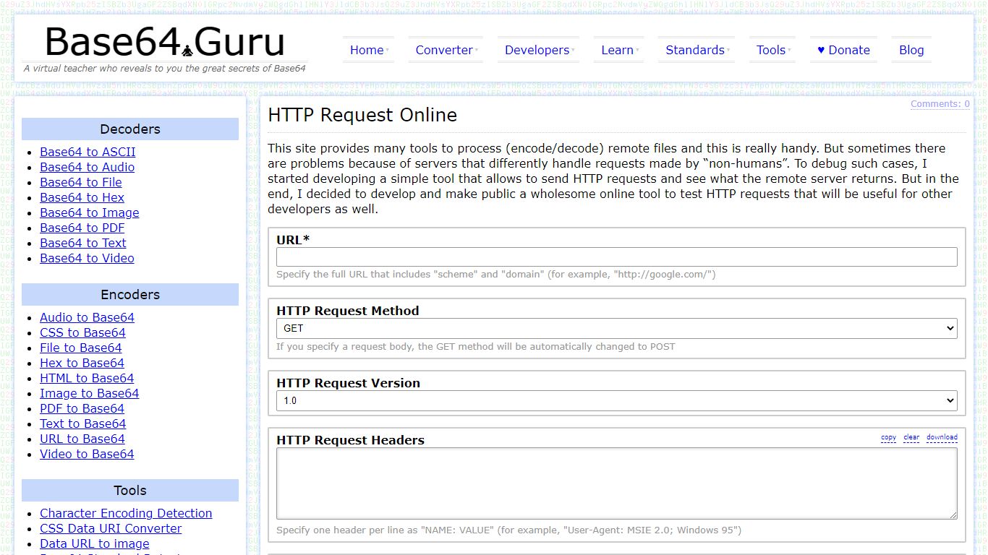Grab the headers textarea resize handle

point(953,515)
